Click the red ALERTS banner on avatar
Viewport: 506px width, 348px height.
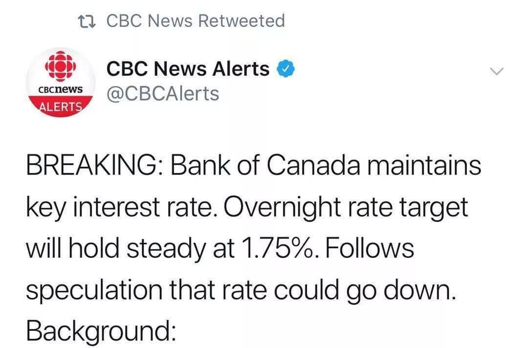(x=60, y=107)
